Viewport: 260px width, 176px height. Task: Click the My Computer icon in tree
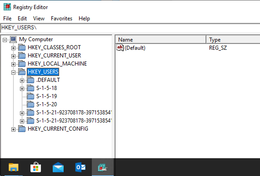point(13,39)
